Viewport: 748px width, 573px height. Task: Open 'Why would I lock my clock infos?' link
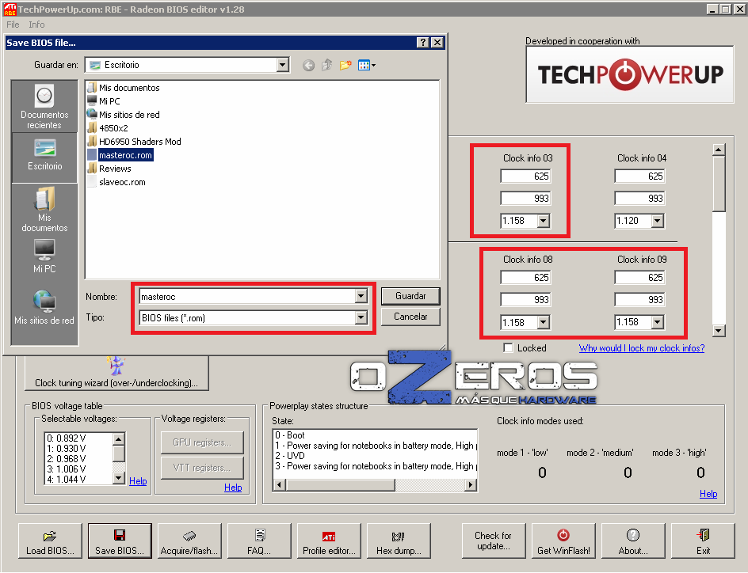(x=642, y=348)
